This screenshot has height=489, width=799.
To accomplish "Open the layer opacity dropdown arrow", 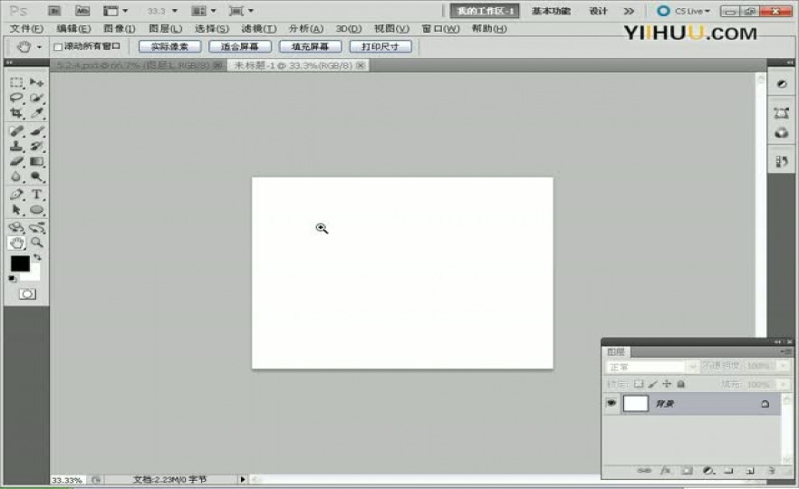I will [x=784, y=366].
